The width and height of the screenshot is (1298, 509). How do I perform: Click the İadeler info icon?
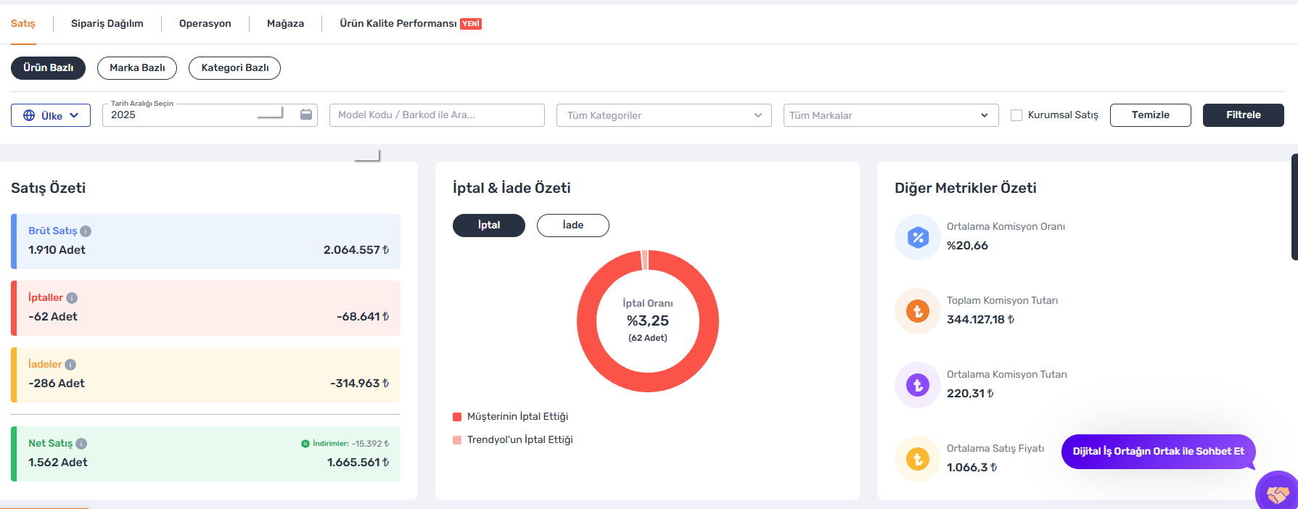coord(70,365)
